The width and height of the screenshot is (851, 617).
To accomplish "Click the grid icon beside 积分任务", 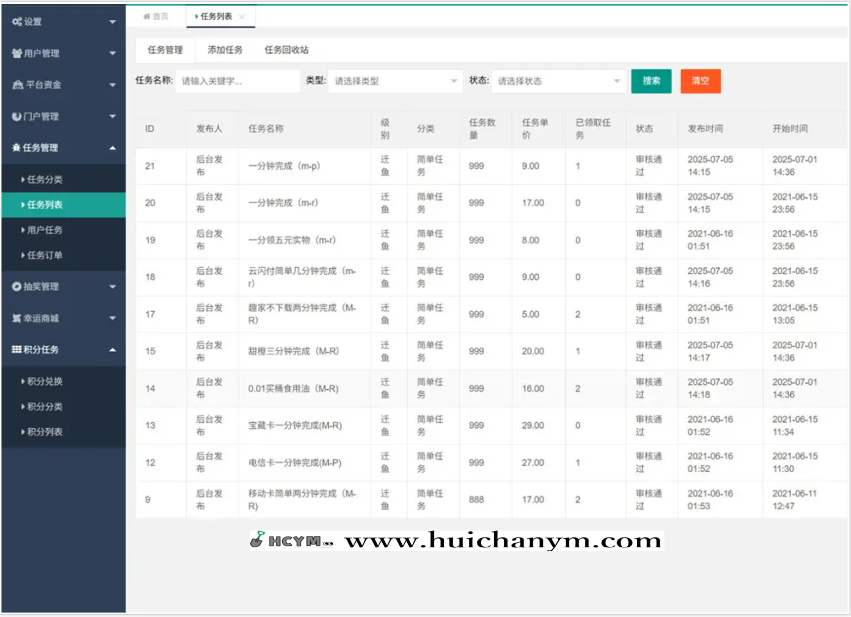I will click(x=17, y=349).
